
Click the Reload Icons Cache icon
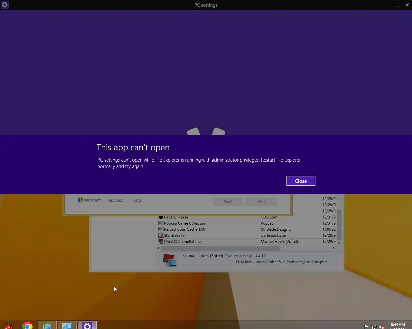tap(161, 229)
